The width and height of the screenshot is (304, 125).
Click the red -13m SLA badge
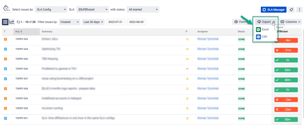[x=286, y=100]
